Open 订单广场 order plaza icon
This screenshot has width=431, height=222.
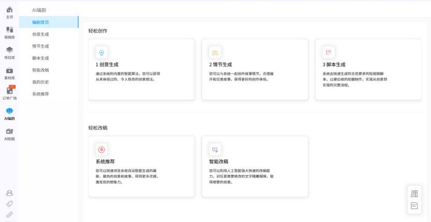point(9,90)
